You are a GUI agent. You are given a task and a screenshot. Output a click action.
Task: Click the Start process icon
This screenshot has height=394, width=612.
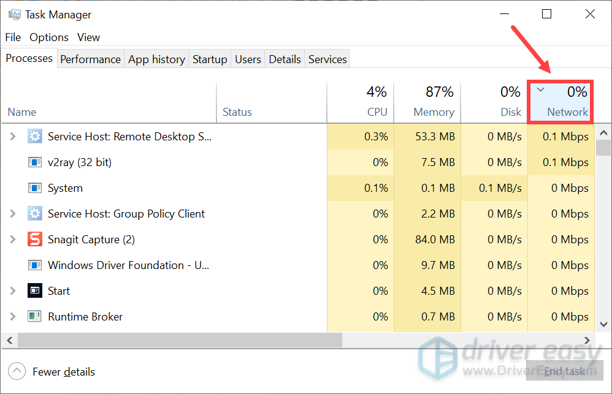35,290
